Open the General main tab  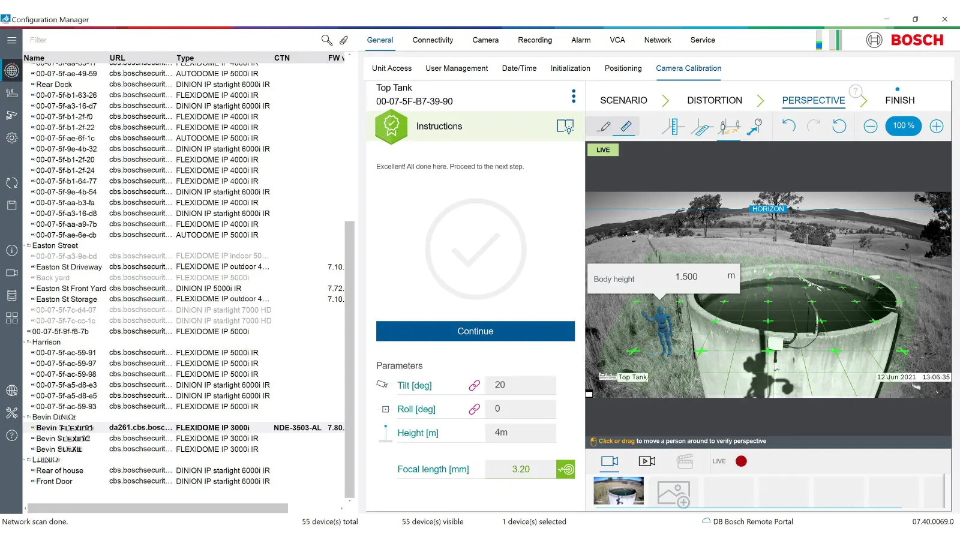(380, 40)
